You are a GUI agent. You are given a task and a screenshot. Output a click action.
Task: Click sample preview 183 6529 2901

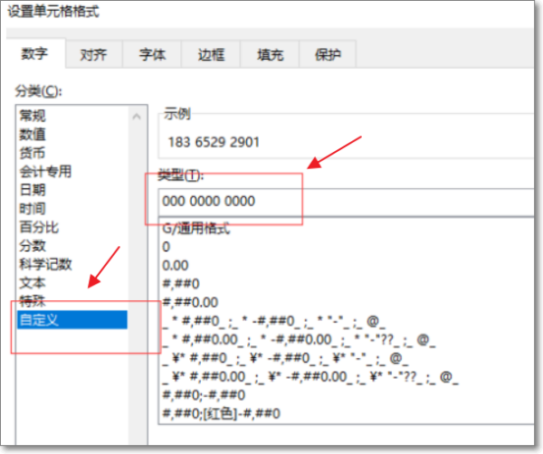point(214,142)
